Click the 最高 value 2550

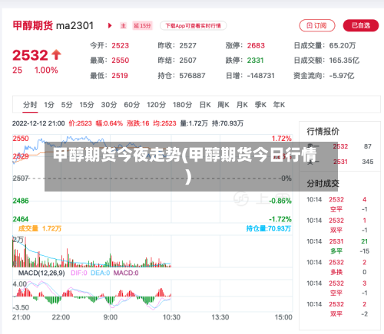(x=120, y=61)
